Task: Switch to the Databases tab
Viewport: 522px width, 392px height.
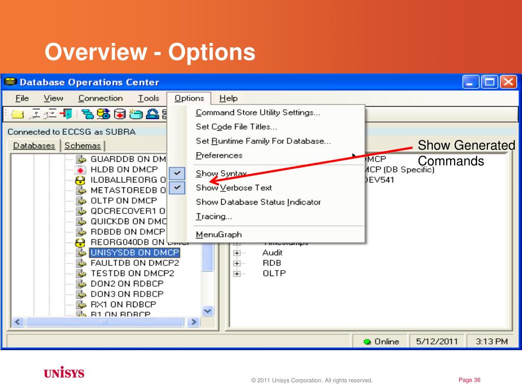Action: point(34,145)
